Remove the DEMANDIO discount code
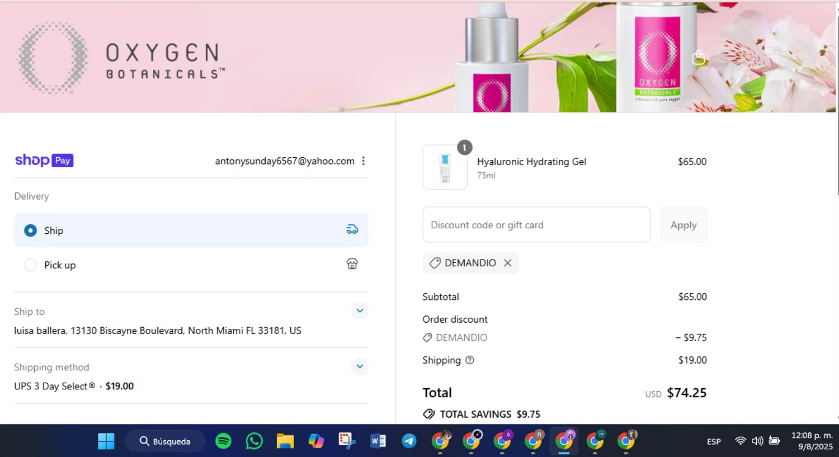This screenshot has height=457, width=839. tap(508, 263)
